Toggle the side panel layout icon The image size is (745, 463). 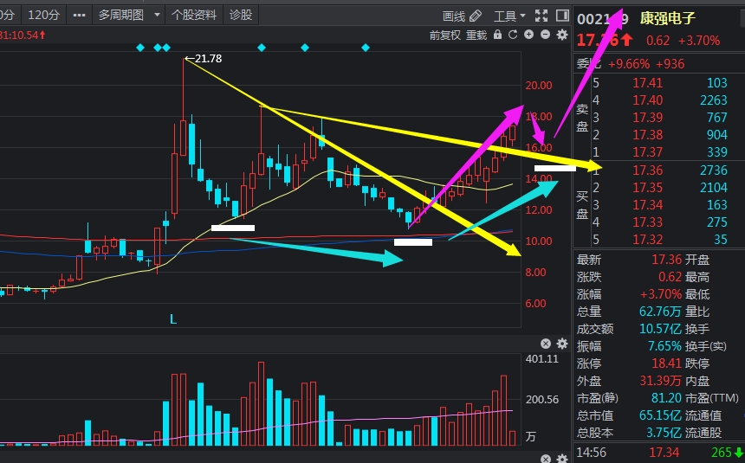coord(561,16)
